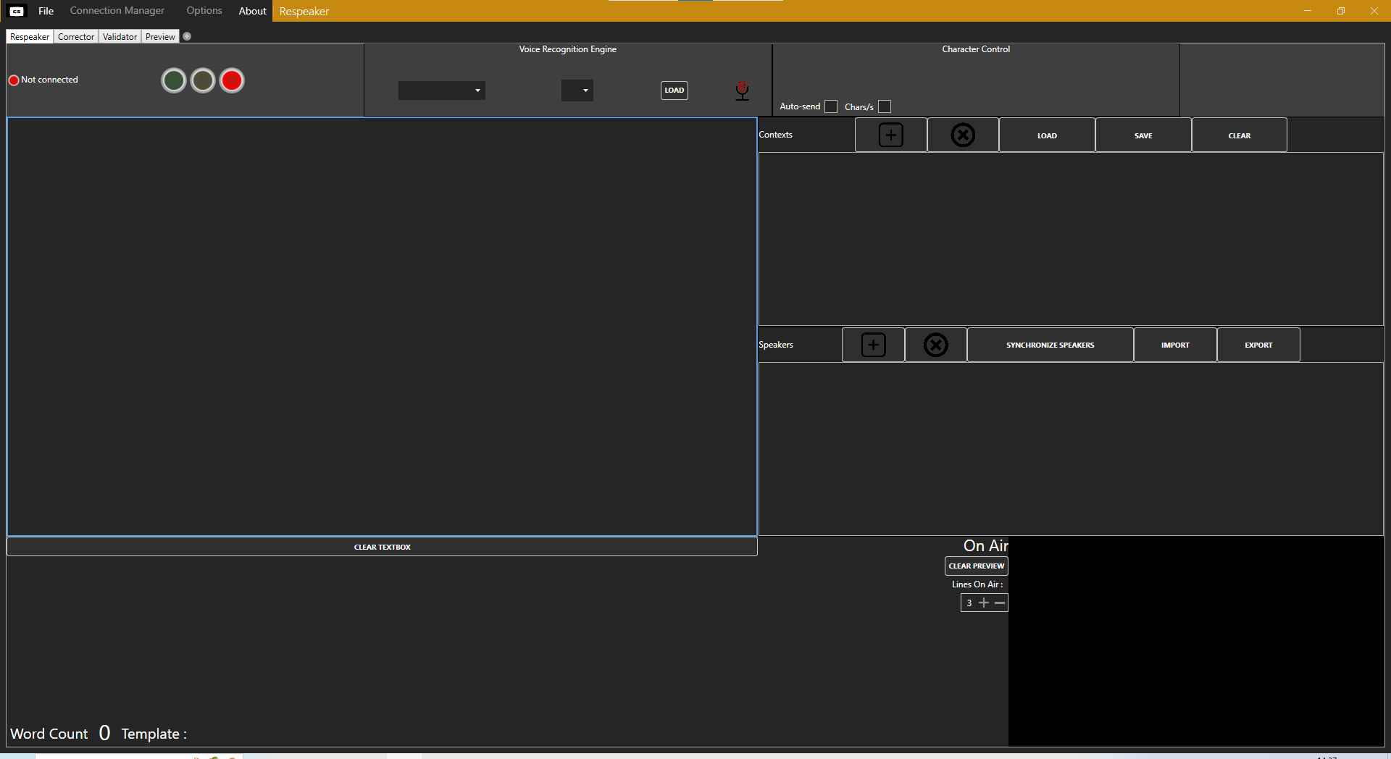Click inside the main respeaker text area
The image size is (1391, 759).
tap(382, 326)
